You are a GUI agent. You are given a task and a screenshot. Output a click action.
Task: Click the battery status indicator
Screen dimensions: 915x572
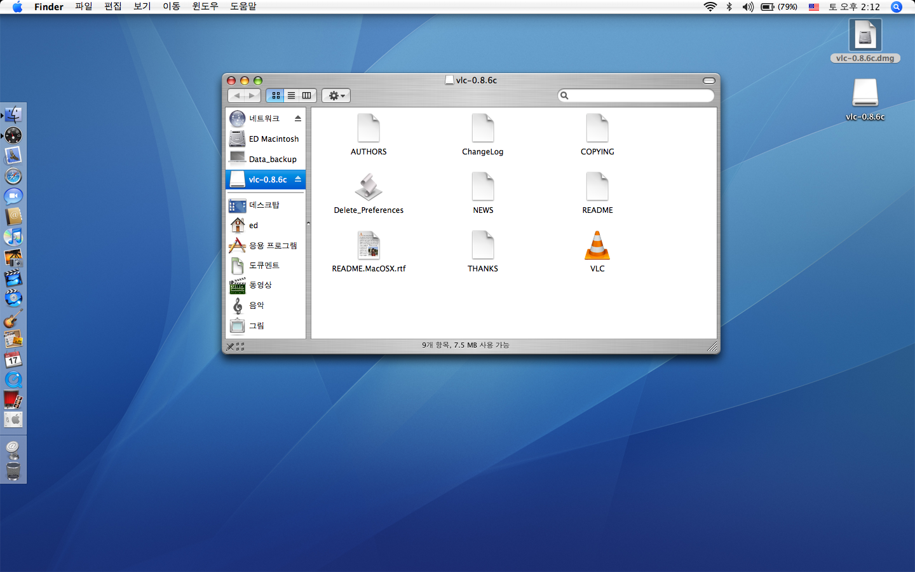pos(779,7)
